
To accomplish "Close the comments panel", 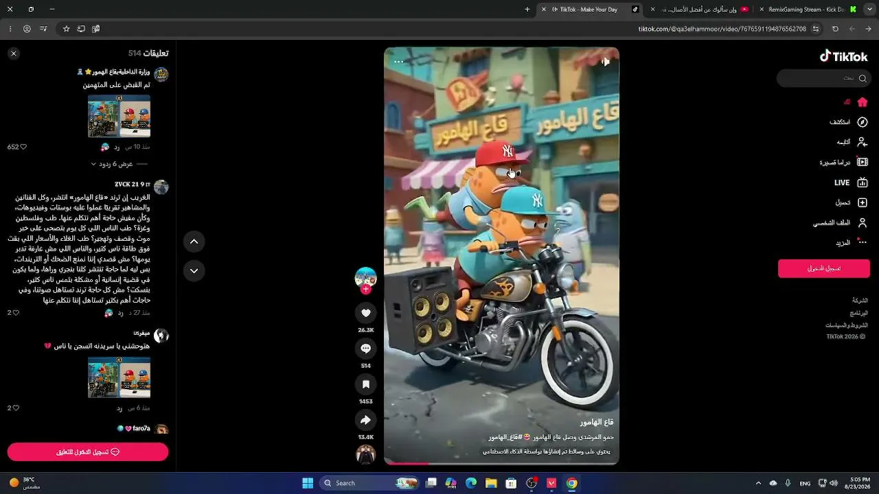I will pyautogui.click(x=14, y=54).
